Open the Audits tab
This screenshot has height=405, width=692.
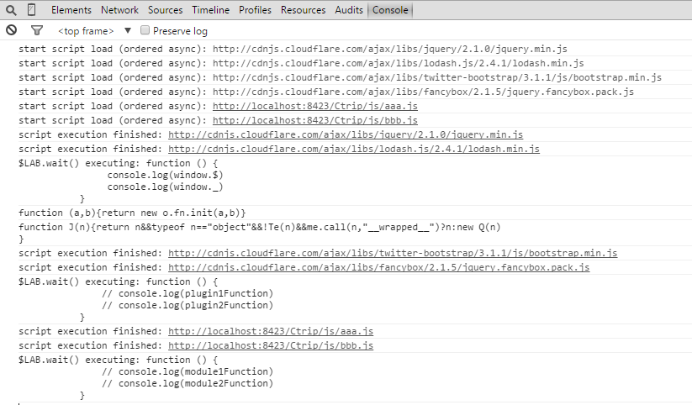348,10
